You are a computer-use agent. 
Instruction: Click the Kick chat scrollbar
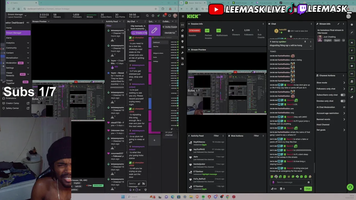click(315, 168)
